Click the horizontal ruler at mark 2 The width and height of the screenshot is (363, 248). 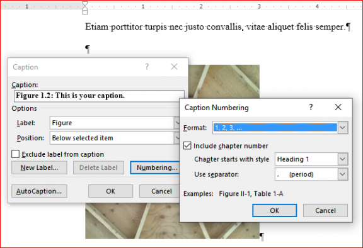pyautogui.click(x=201, y=6)
